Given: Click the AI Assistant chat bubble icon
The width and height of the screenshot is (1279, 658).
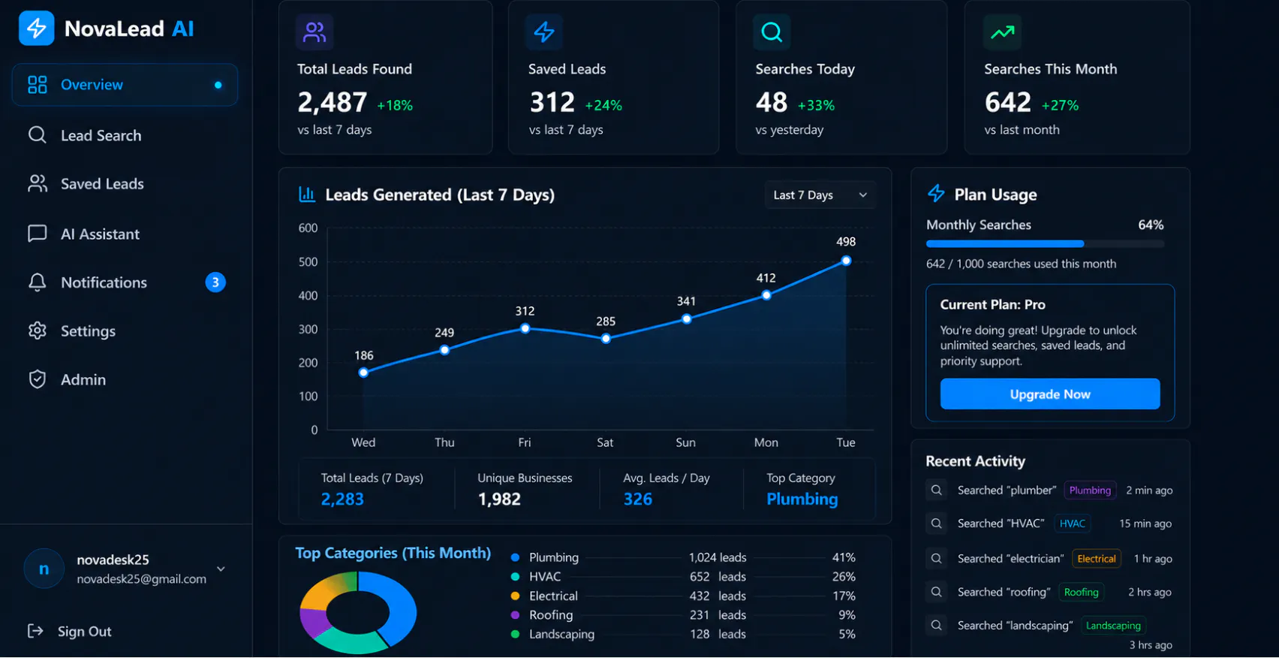Looking at the screenshot, I should [x=38, y=234].
